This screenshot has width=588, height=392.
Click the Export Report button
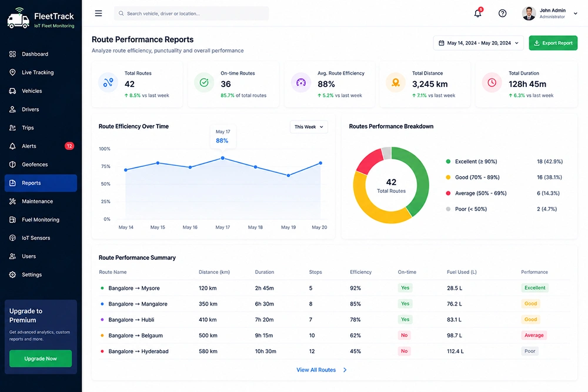[x=553, y=43]
